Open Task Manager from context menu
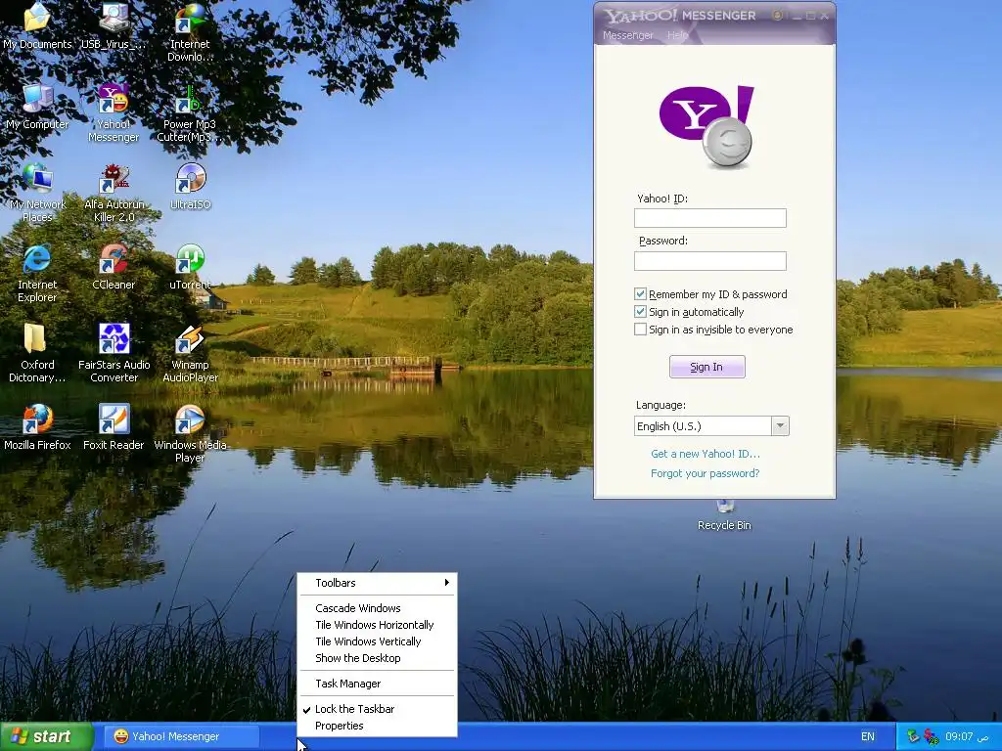 point(377,684)
